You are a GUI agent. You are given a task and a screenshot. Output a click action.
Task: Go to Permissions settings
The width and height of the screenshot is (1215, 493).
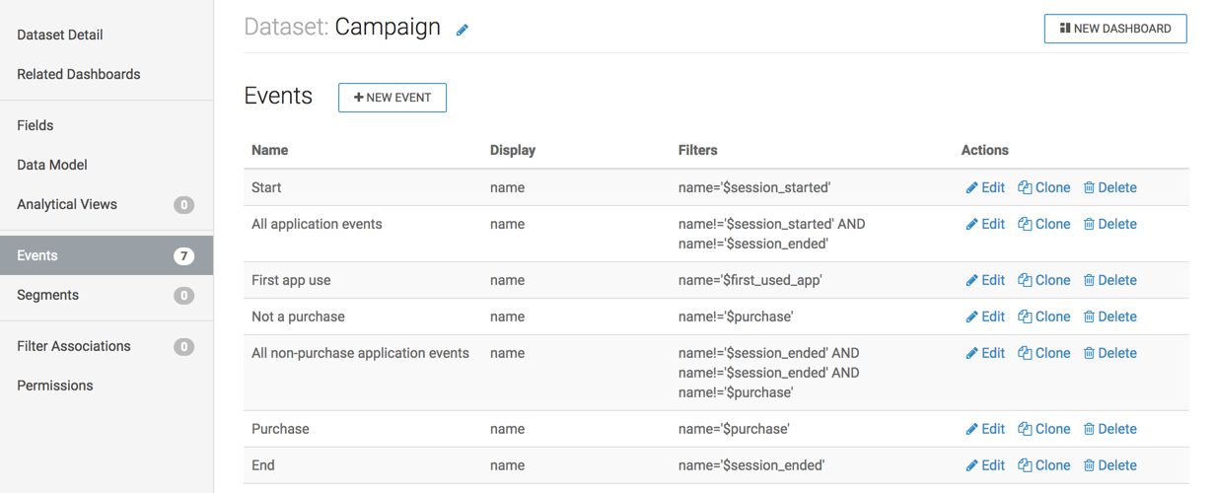tap(55, 386)
